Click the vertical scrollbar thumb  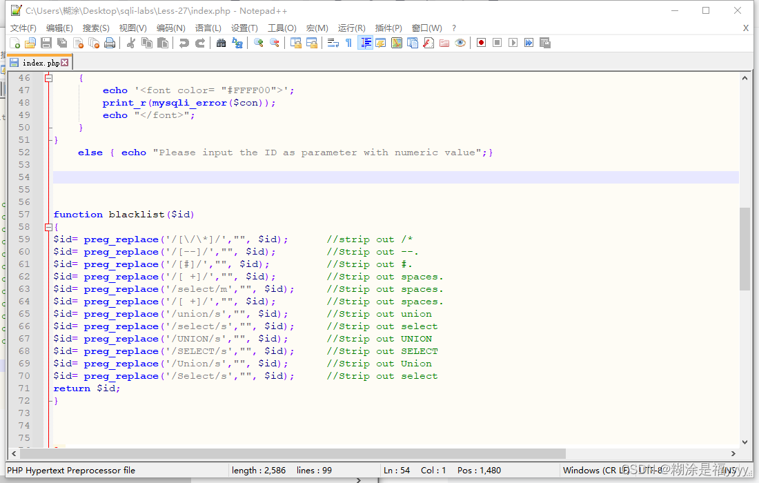(x=745, y=249)
